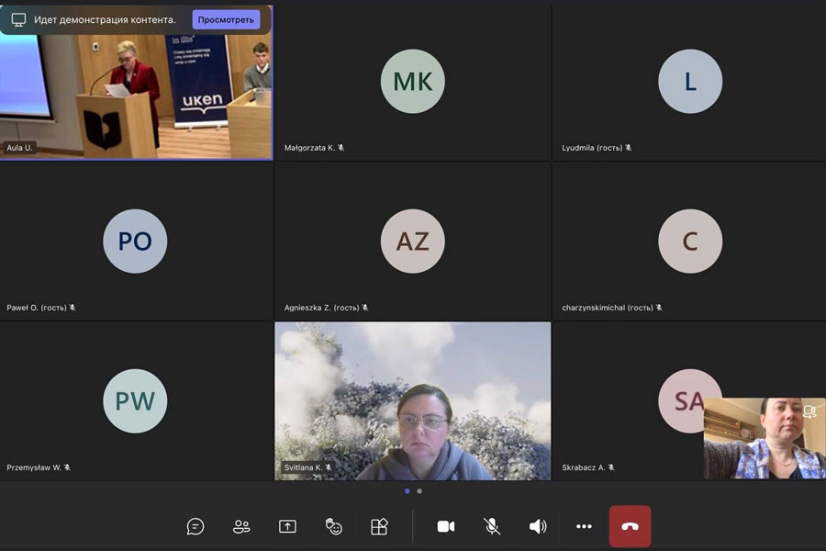Click the Просмотреть button
This screenshot has height=551, width=826.
click(226, 19)
